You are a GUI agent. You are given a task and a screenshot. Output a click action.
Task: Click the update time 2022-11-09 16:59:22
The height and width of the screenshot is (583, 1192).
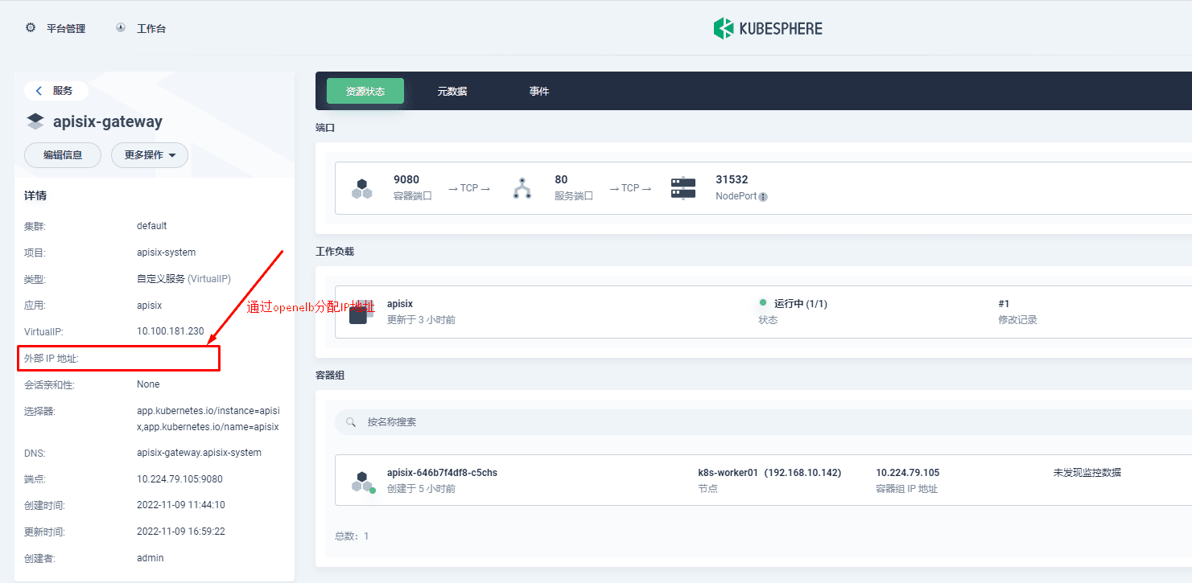point(181,532)
